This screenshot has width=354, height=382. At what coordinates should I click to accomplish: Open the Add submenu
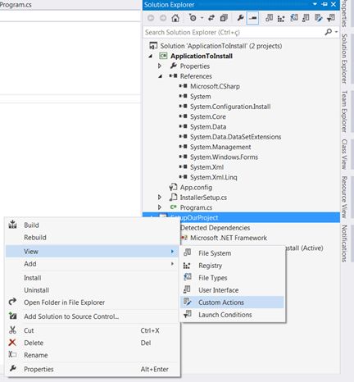pyautogui.click(x=92, y=264)
